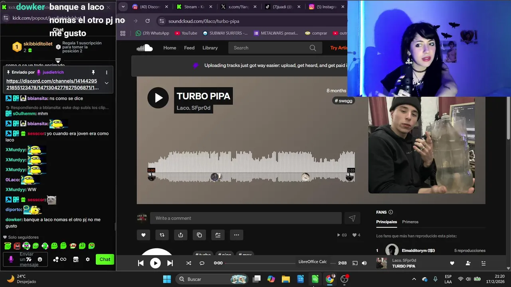
Task: Open the browser apps grid icon
Action: (123, 33)
